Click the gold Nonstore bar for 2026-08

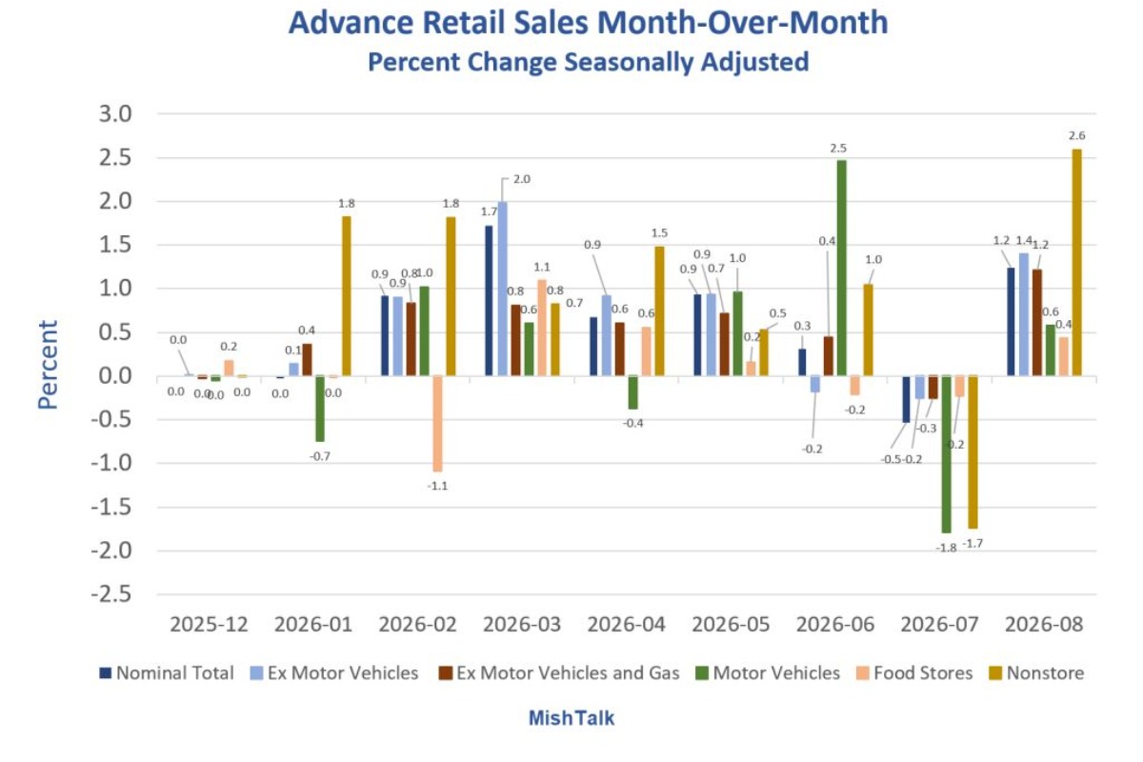(1076, 263)
